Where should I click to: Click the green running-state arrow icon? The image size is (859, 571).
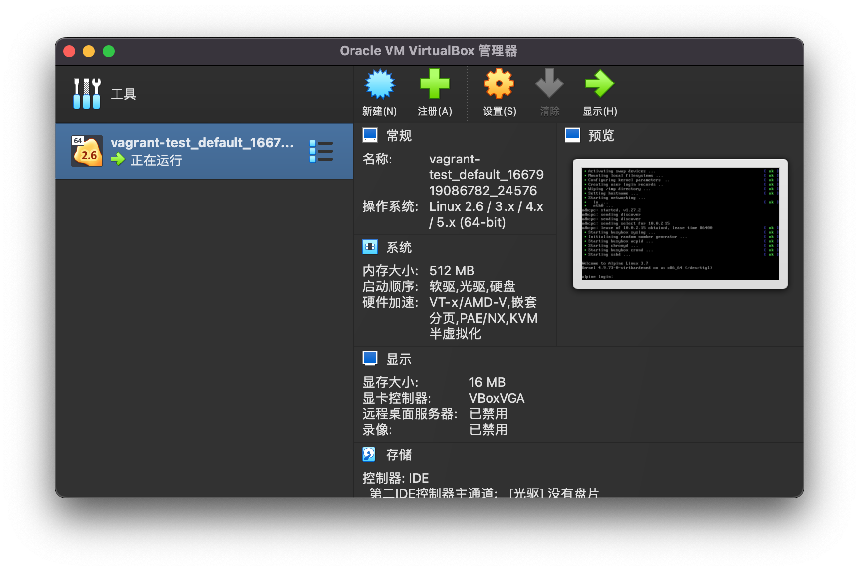(x=118, y=160)
